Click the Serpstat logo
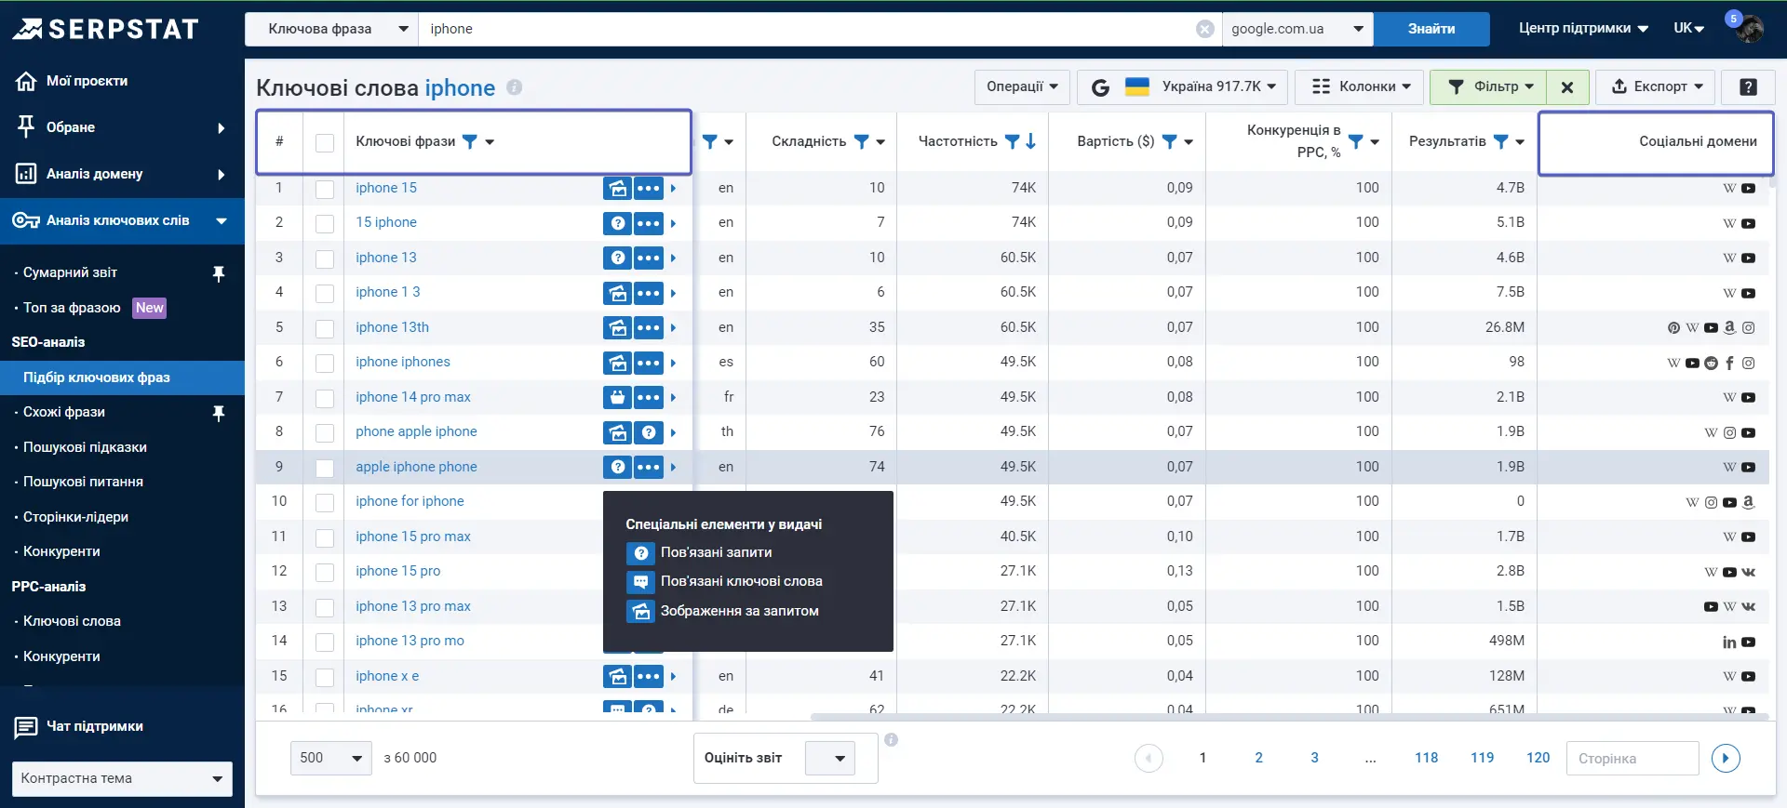This screenshot has width=1787, height=808. point(106,29)
